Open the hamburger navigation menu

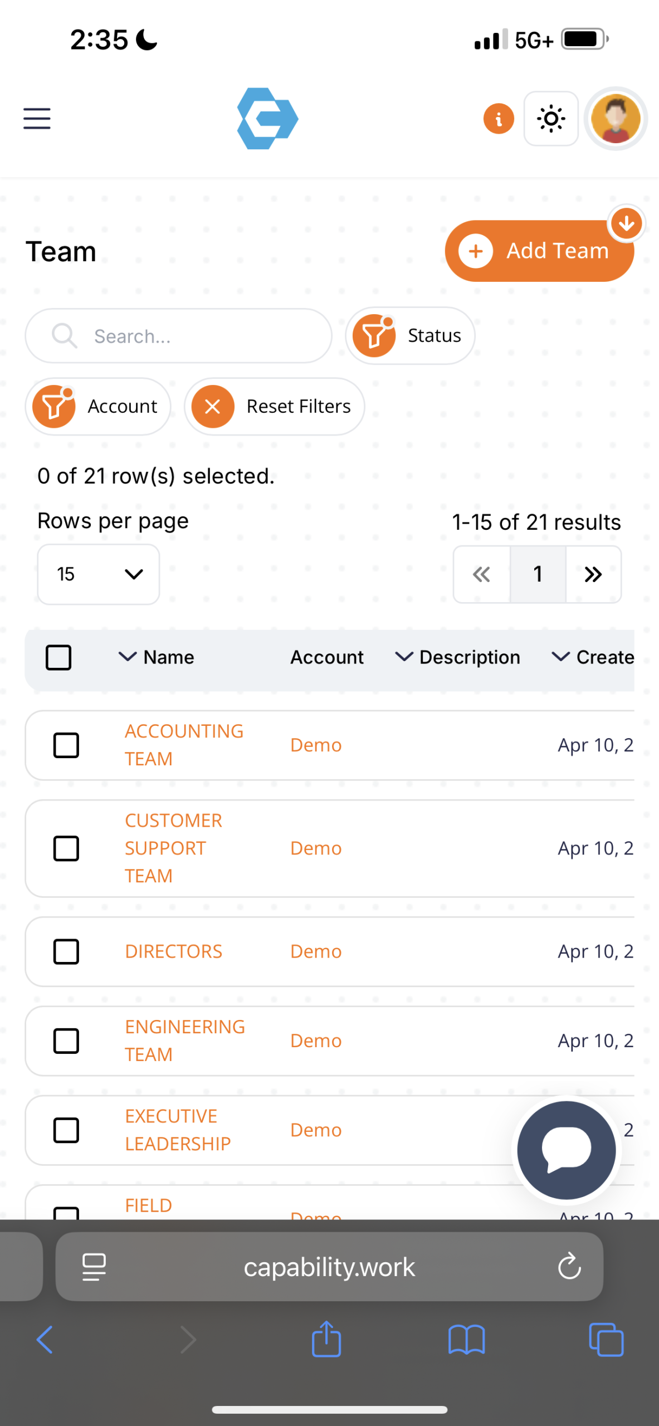tap(37, 119)
